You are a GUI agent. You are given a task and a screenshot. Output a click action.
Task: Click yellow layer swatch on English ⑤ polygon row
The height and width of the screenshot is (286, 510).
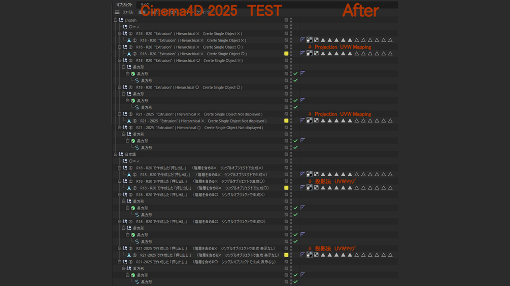pos(286,120)
